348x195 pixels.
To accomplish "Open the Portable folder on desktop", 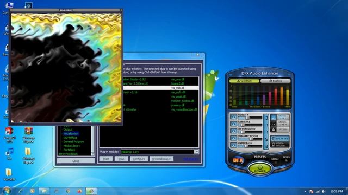I will (x=9, y=174).
